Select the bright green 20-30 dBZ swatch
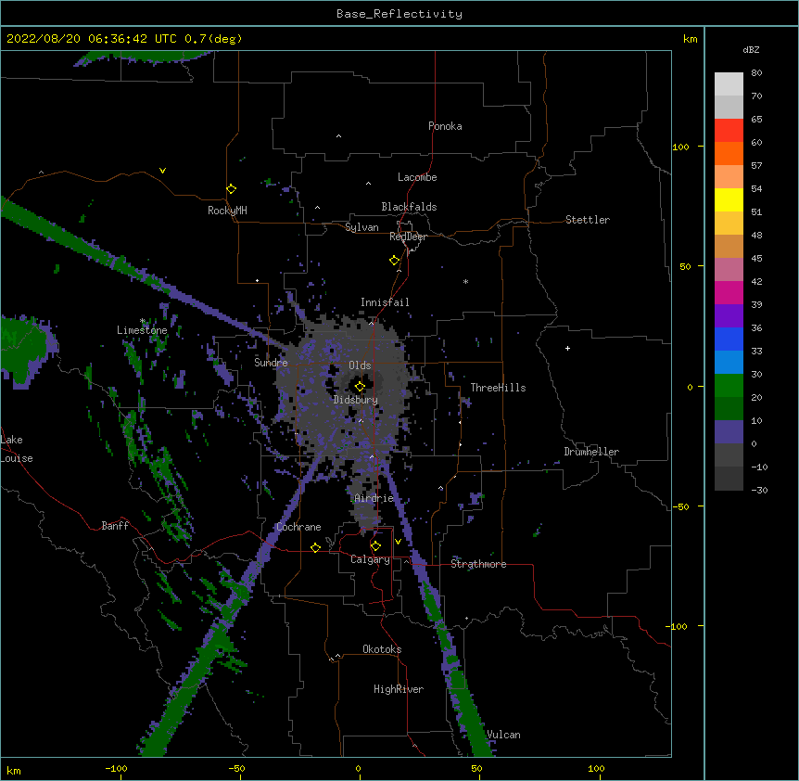The image size is (799, 781). (x=729, y=386)
